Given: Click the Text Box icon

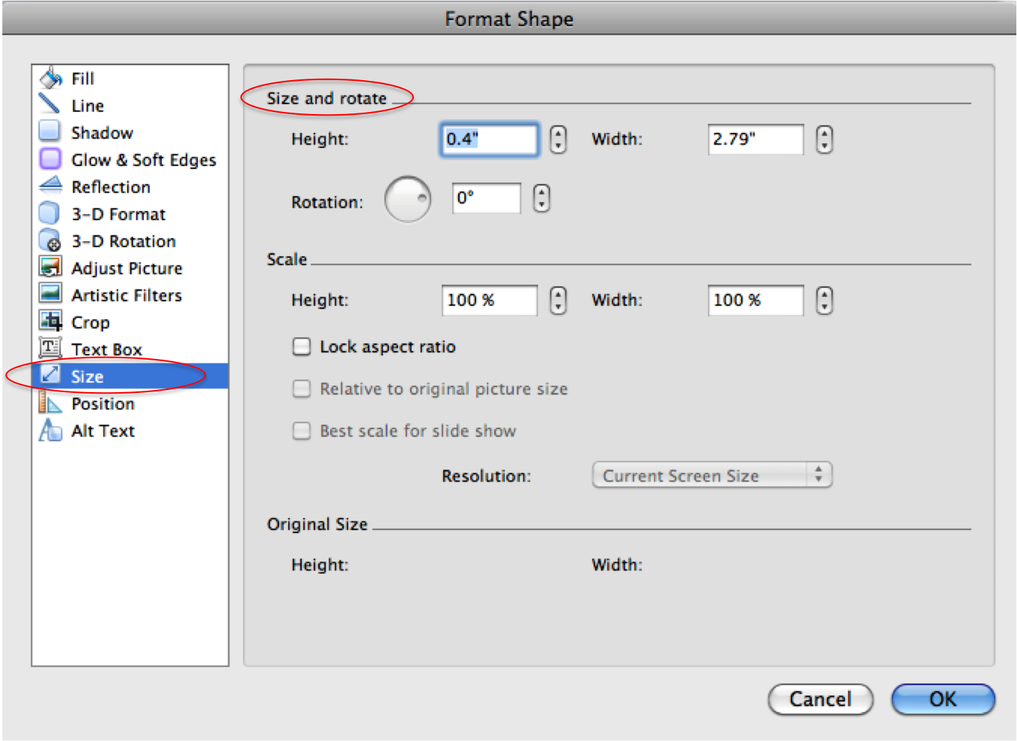Looking at the screenshot, I should tap(50, 349).
